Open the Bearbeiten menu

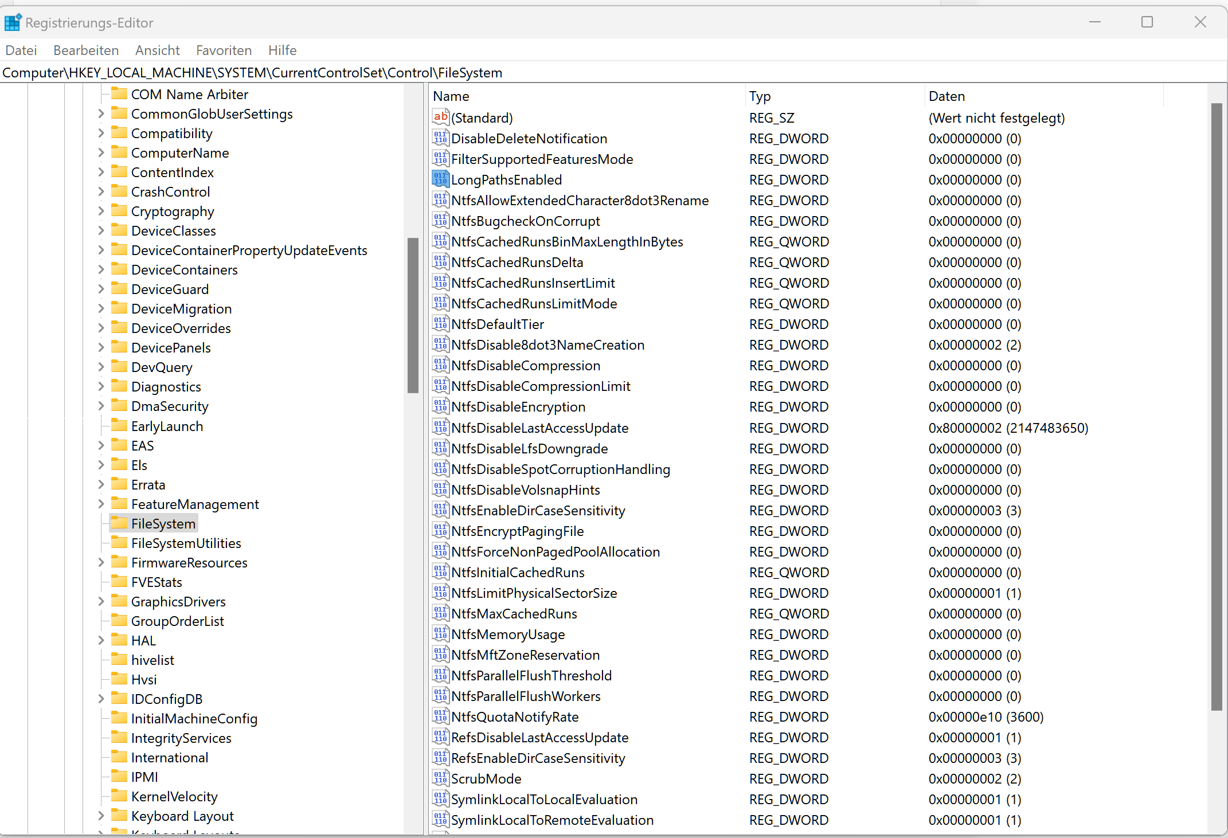click(x=86, y=50)
